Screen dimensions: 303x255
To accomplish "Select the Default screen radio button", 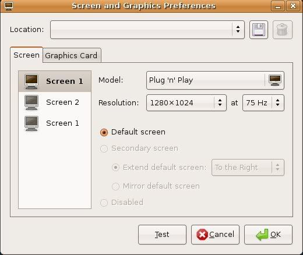I will click(x=104, y=132).
